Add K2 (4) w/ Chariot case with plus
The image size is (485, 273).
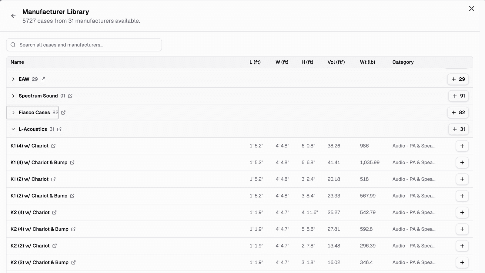(462, 213)
